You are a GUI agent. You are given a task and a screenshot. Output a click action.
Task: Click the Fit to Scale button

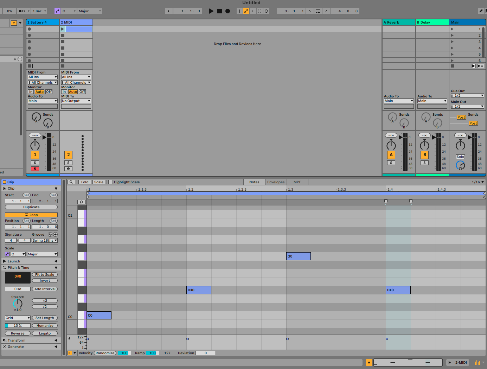point(45,275)
